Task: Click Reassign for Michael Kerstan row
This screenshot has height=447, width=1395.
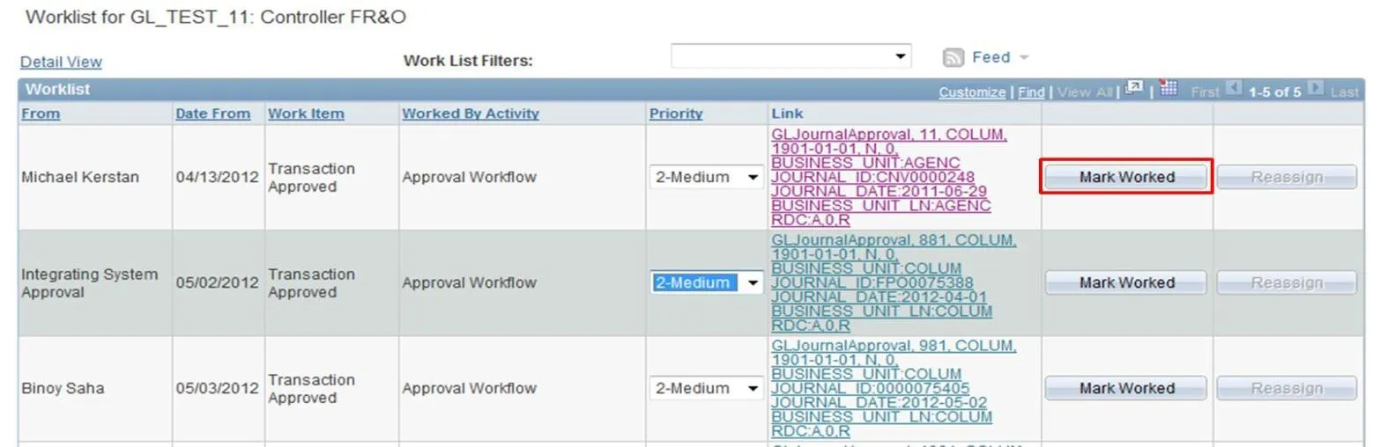Action: [x=1287, y=177]
